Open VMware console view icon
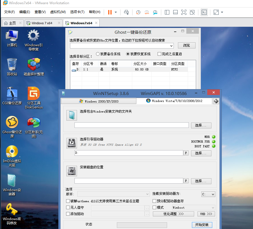This screenshot has width=253, height=229. (204, 12)
